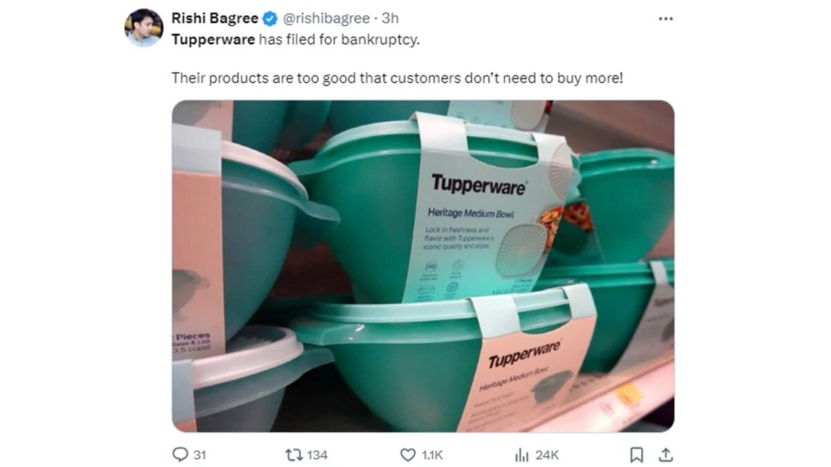The image size is (831, 467).
Task: Click the reply speech bubble icon
Action: [179, 455]
